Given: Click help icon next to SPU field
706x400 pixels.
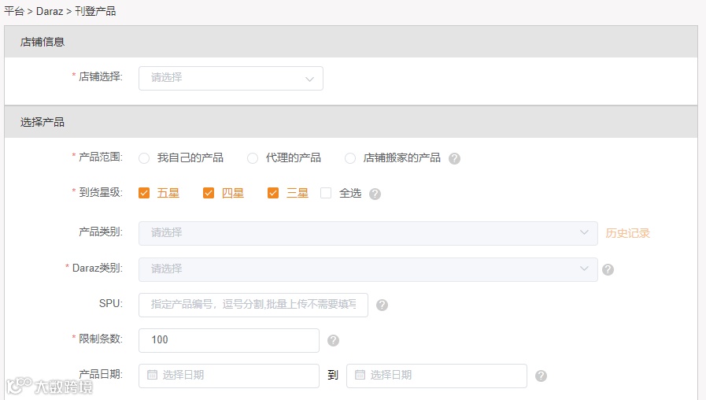Looking at the screenshot, I should click(x=382, y=305).
